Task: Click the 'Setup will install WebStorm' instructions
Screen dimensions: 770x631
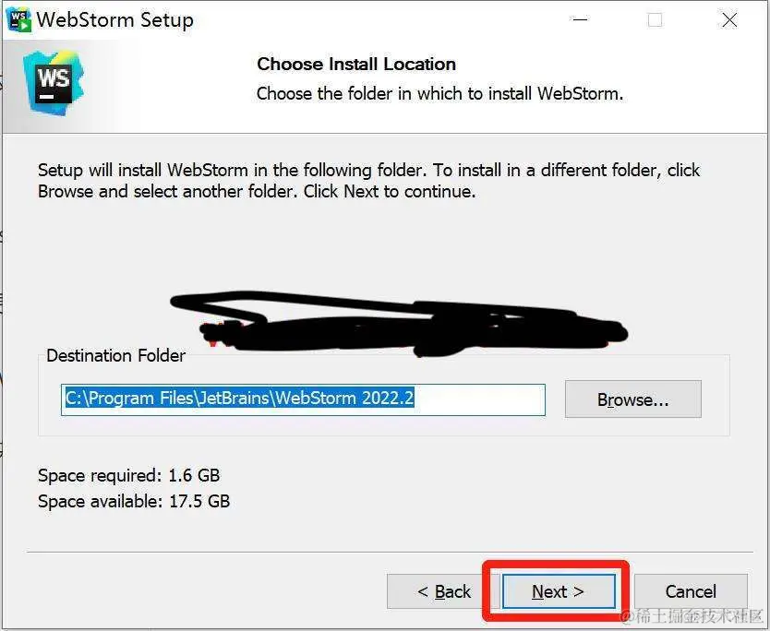Action: 368,181
